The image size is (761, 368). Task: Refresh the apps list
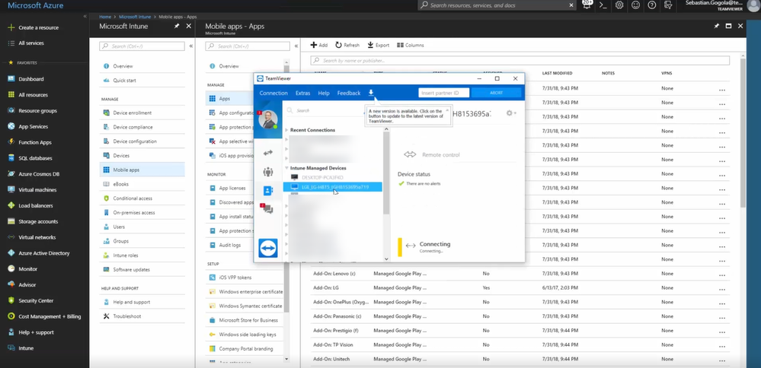[x=347, y=45]
